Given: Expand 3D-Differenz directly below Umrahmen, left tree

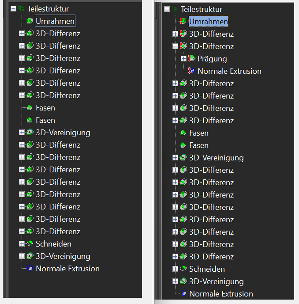Looking at the screenshot, I should tap(22, 34).
